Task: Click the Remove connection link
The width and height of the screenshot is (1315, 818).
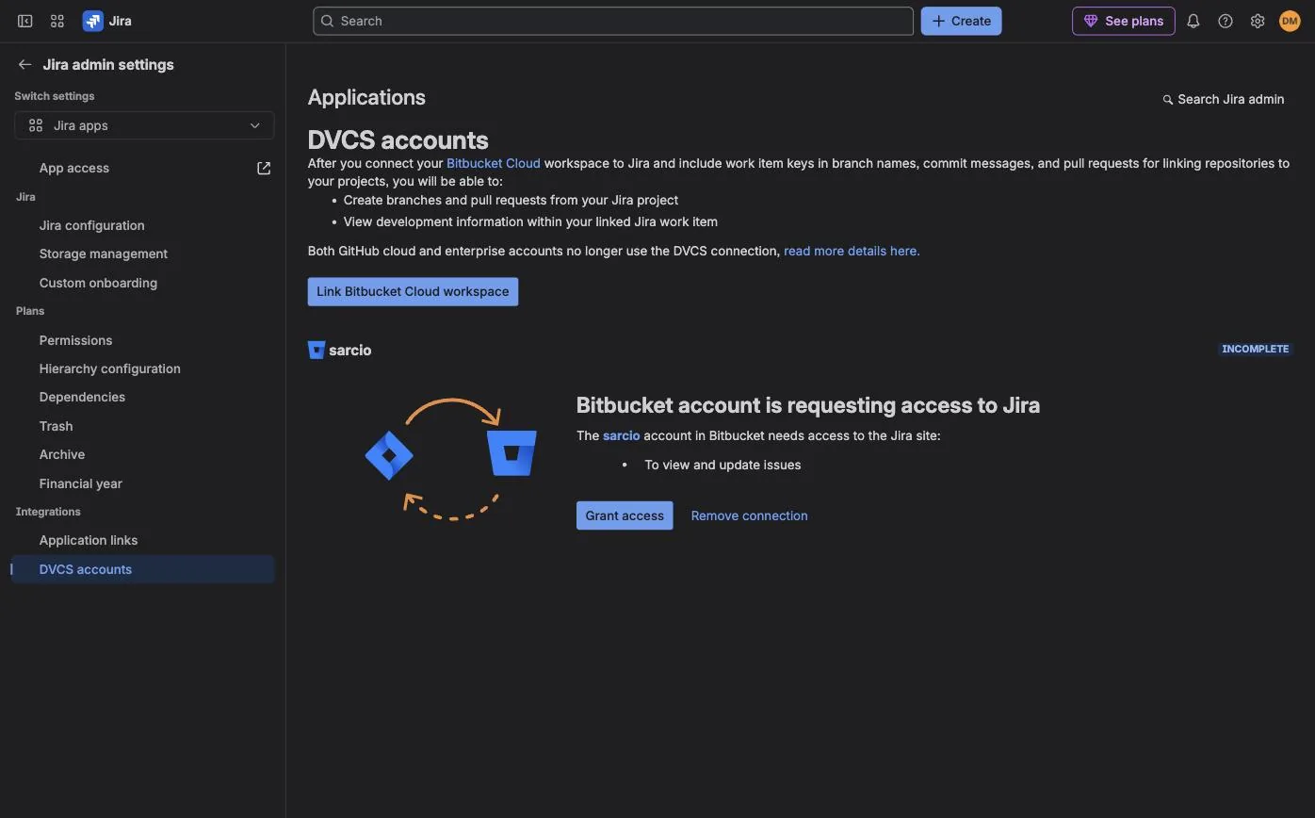Action: coord(749,516)
